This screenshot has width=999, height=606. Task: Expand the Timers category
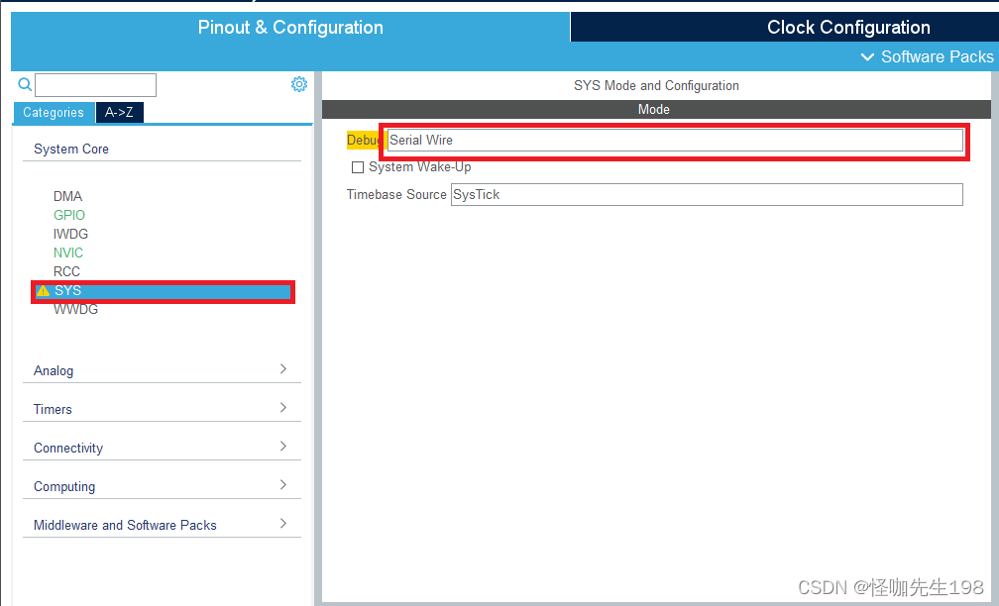click(162, 409)
